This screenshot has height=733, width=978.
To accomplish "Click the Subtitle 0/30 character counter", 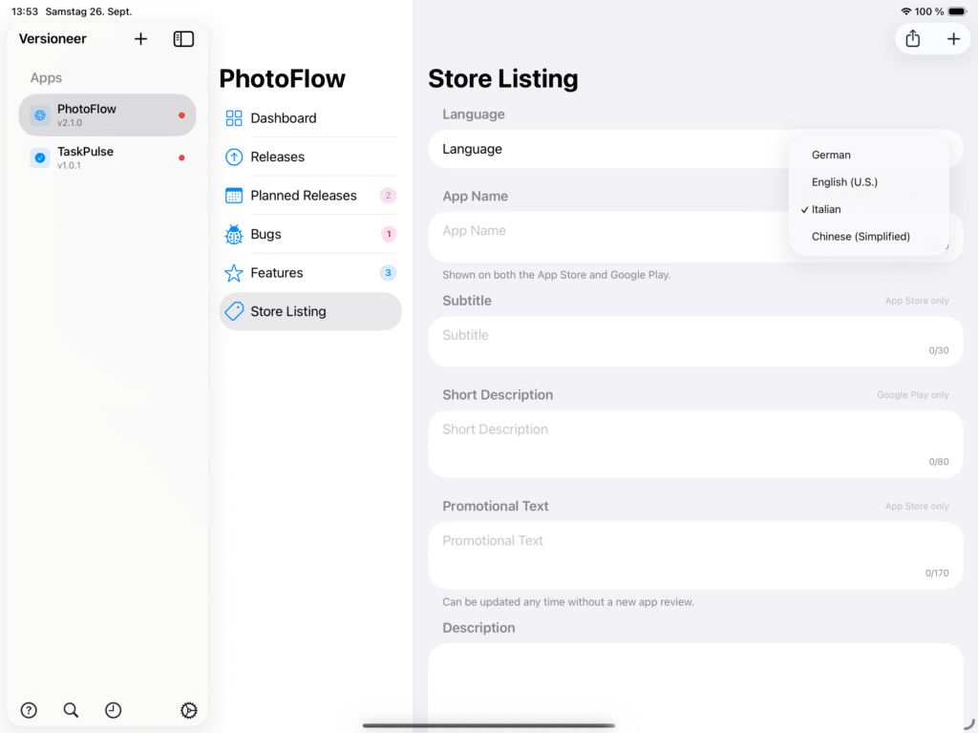I will [938, 350].
